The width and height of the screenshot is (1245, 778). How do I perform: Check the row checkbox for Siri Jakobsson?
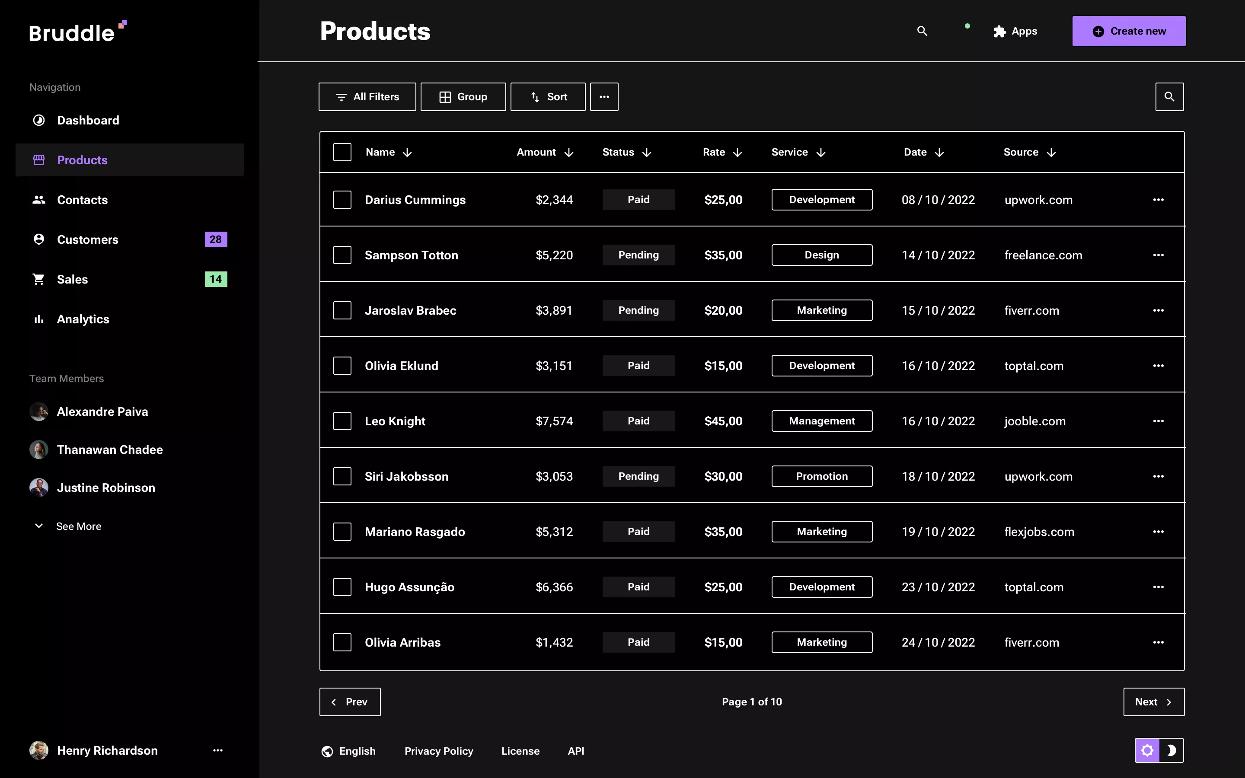[x=343, y=476]
